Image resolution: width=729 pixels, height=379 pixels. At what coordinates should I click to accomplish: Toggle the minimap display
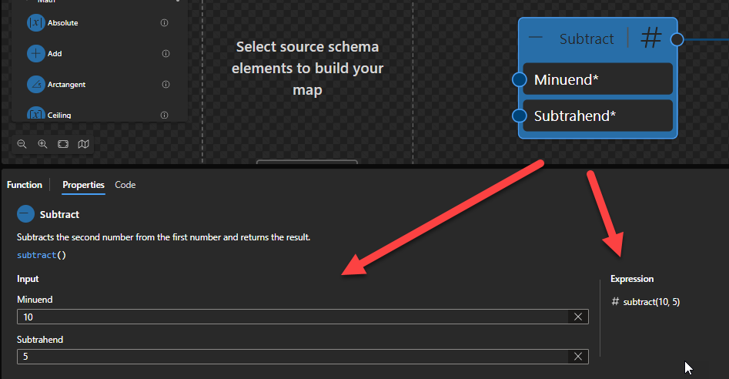83,144
